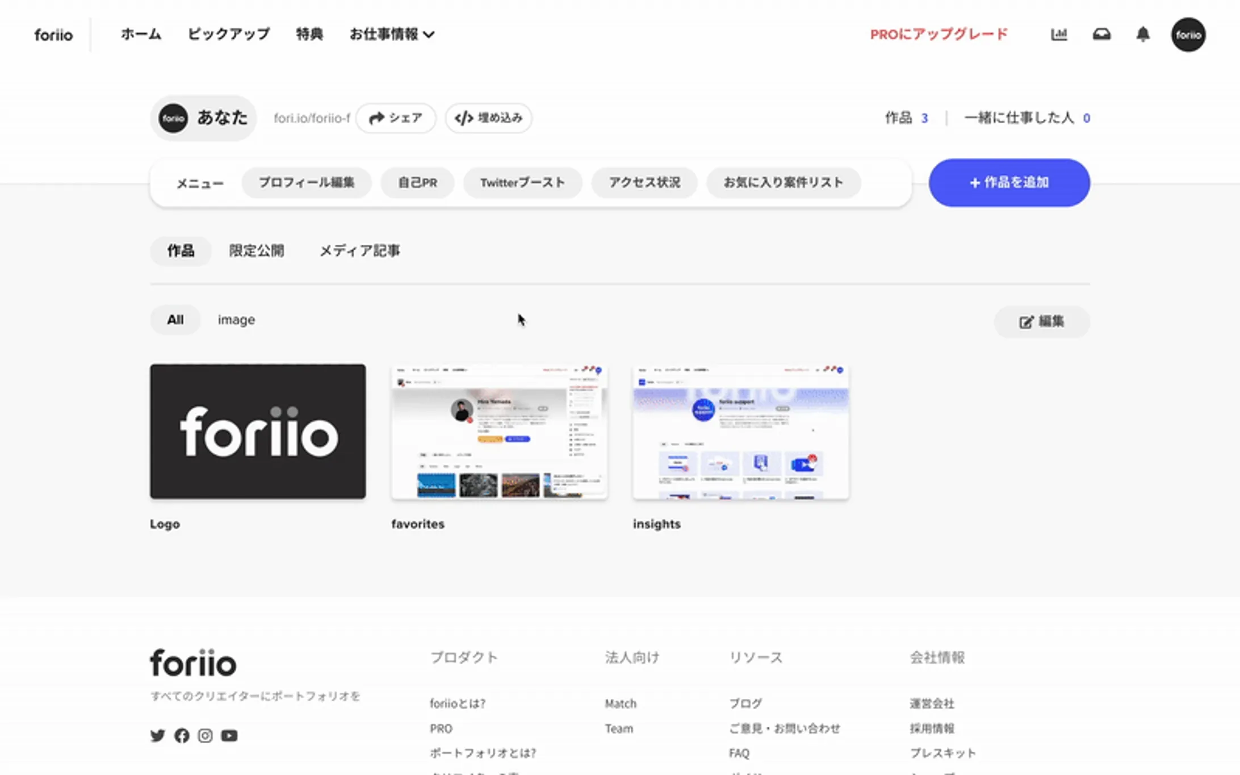Viewport: 1240px width, 775px height.
Task: Open プロフィール編集 menu pill
Action: tap(307, 183)
